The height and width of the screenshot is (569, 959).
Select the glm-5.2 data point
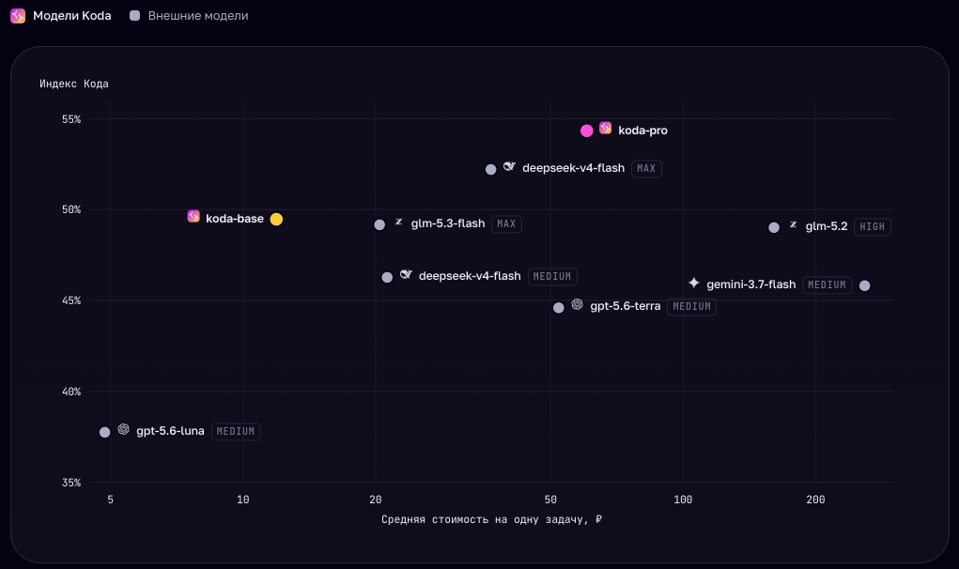(774, 227)
